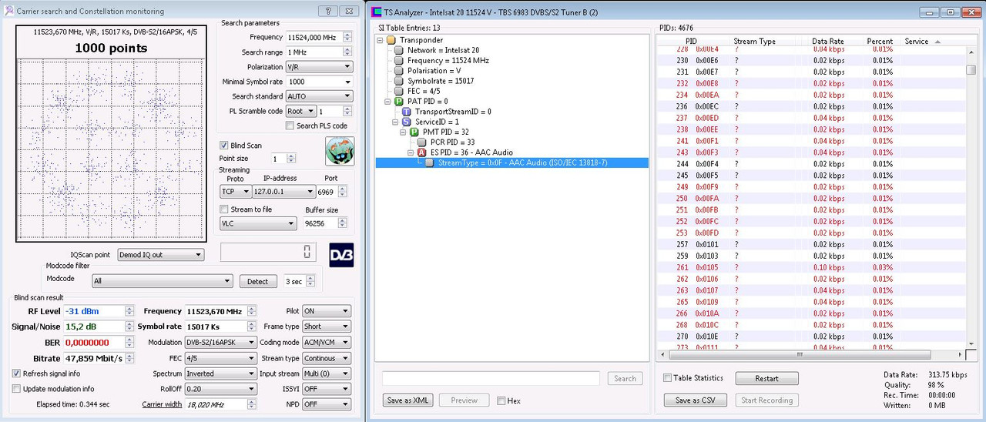986x422 pixels.
Task: Sort by the Data Rate column header
Action: (x=827, y=42)
